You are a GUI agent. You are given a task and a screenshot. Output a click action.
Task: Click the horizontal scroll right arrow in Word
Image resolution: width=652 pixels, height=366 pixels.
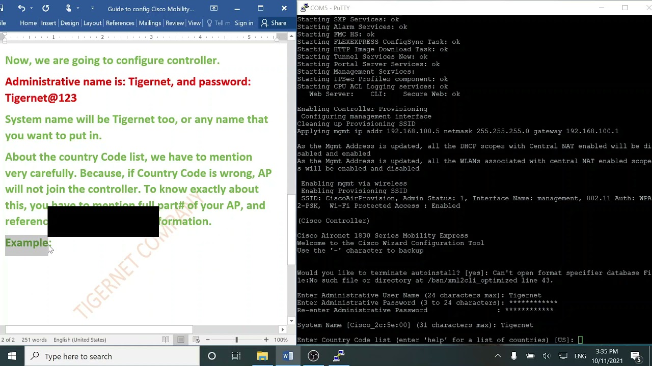283,329
